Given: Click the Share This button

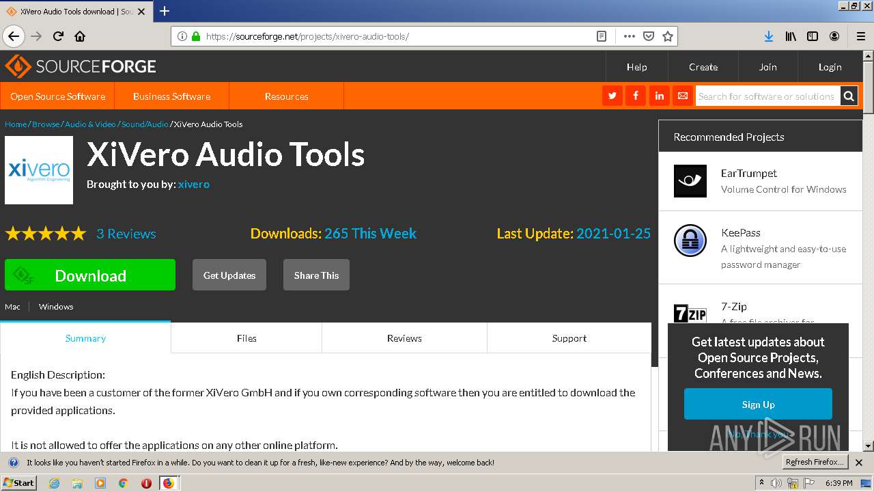Looking at the screenshot, I should [316, 275].
